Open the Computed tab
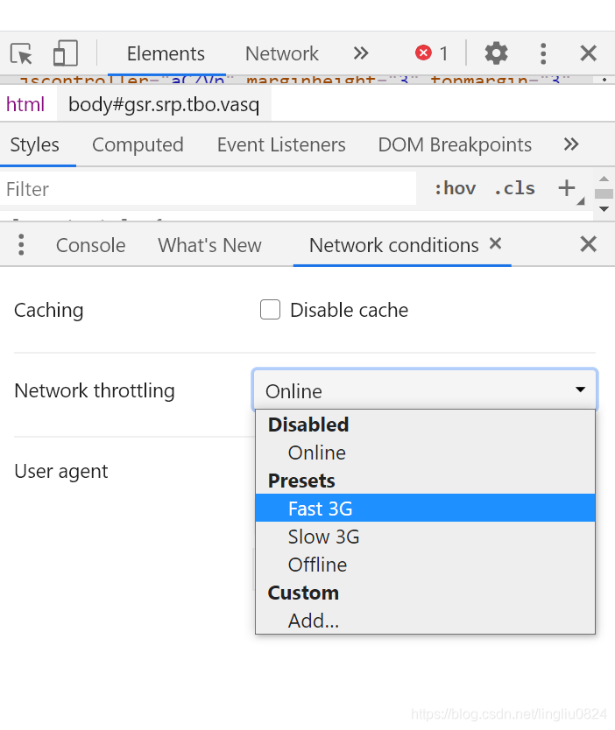615x730 pixels. (x=138, y=144)
